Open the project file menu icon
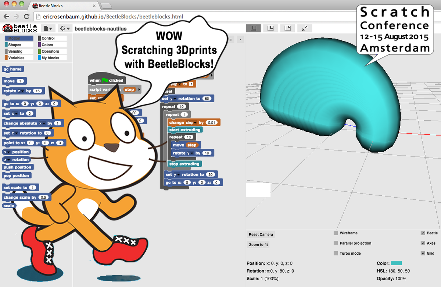 [x=48, y=28]
